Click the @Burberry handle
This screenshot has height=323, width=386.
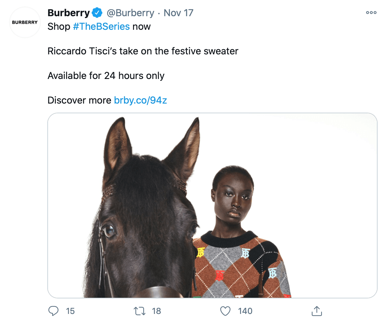tap(130, 13)
